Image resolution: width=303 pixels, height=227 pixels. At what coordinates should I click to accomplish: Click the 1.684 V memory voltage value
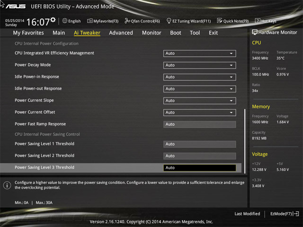(283, 122)
